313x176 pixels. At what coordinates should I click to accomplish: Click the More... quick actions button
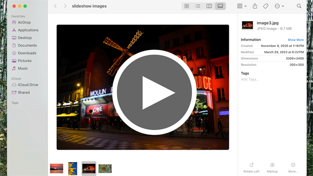click(x=293, y=168)
